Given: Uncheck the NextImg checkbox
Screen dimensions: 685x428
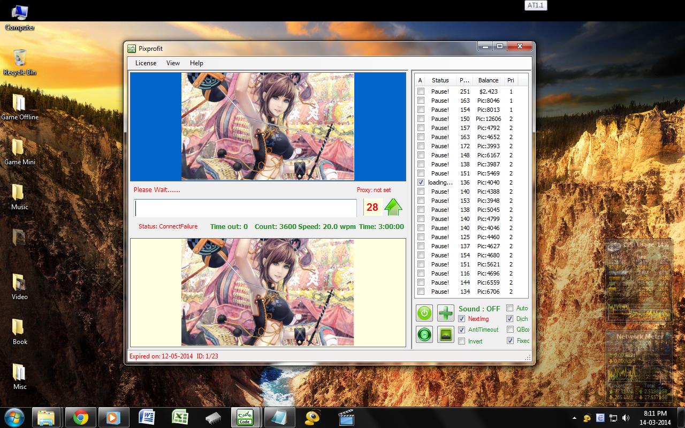Looking at the screenshot, I should (462, 319).
